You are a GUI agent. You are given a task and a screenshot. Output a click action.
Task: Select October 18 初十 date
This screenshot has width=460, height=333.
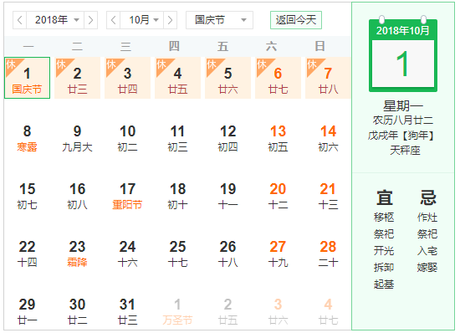178,197
